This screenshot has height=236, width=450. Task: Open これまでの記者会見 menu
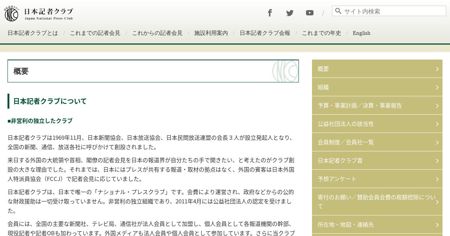coord(95,33)
